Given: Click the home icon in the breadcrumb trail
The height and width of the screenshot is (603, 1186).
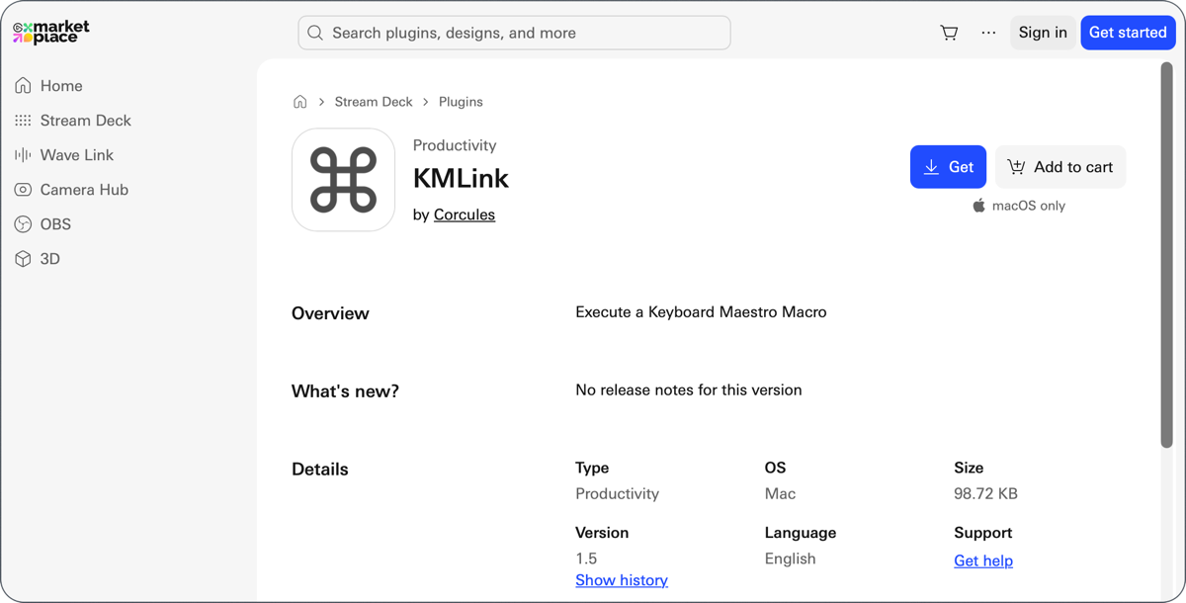Looking at the screenshot, I should click(x=299, y=101).
